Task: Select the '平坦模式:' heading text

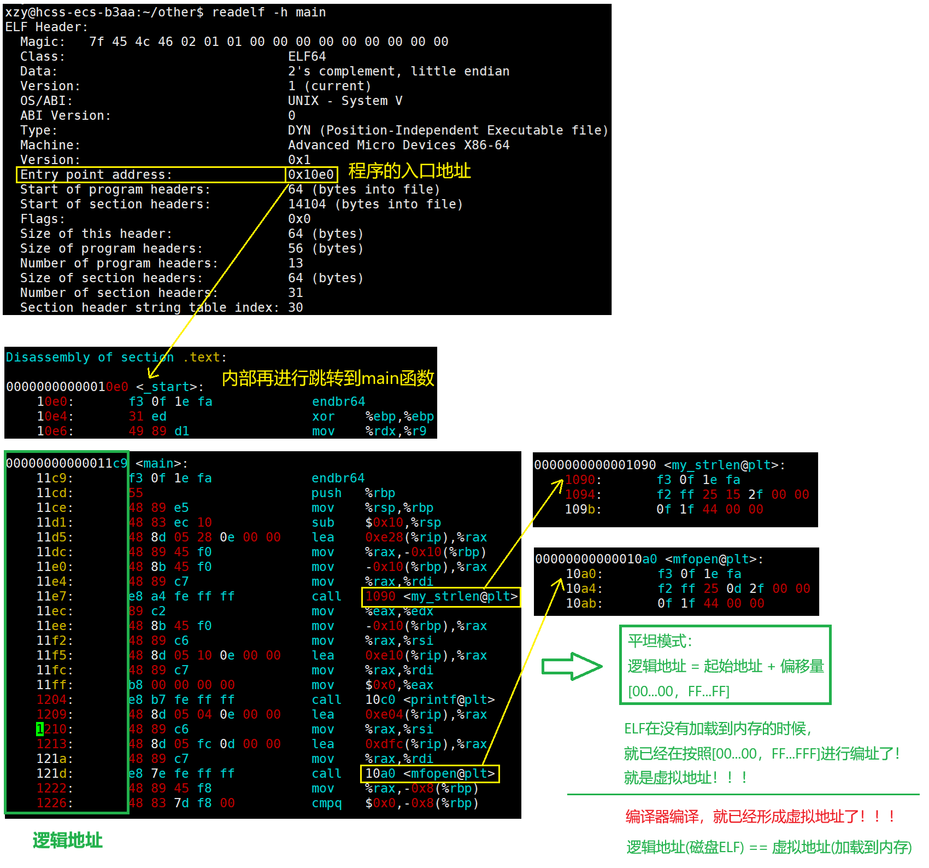Action: coord(660,641)
